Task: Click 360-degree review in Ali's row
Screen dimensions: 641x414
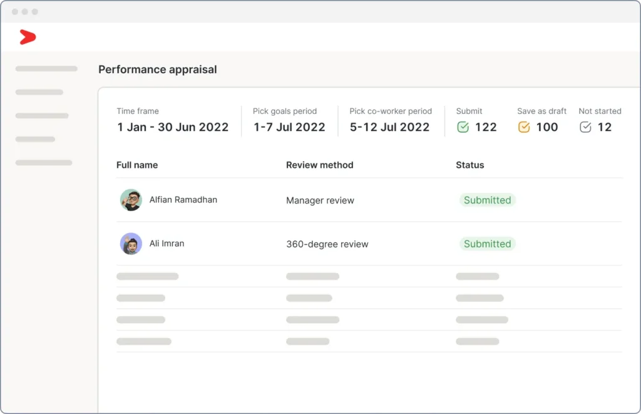Action: click(327, 244)
